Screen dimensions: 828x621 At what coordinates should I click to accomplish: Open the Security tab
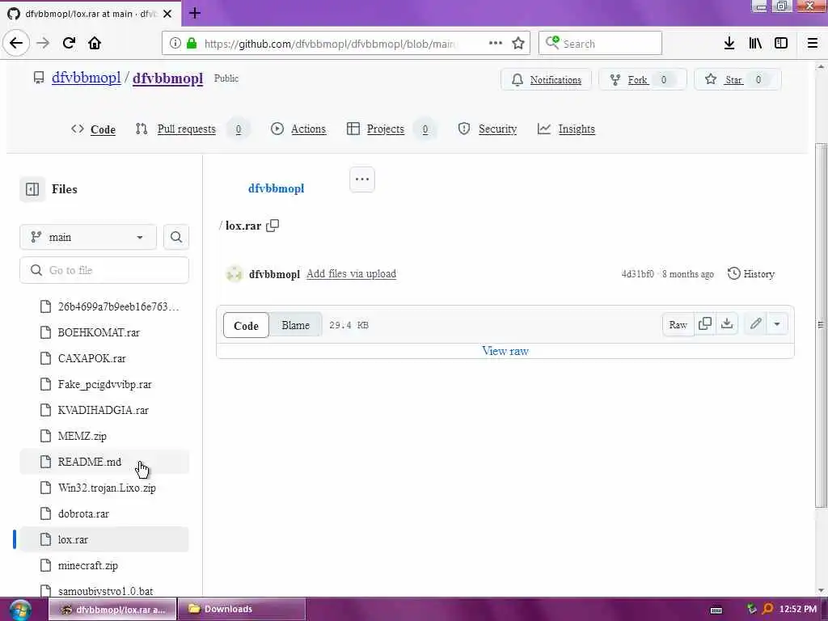coord(488,129)
